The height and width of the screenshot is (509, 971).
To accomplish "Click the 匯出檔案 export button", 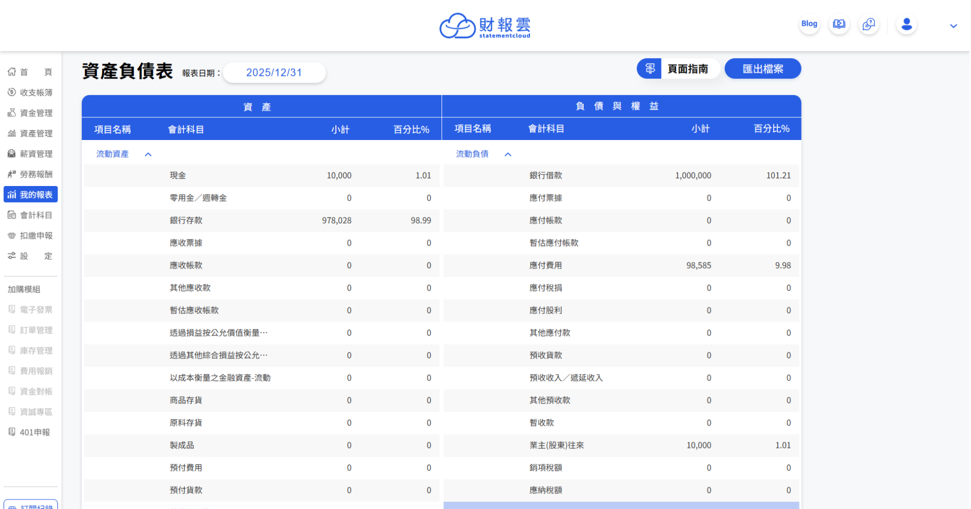I will point(763,69).
